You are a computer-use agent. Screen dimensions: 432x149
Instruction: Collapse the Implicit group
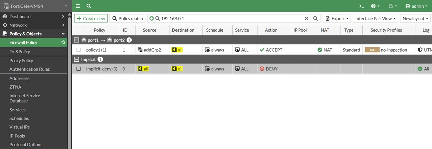point(77,59)
